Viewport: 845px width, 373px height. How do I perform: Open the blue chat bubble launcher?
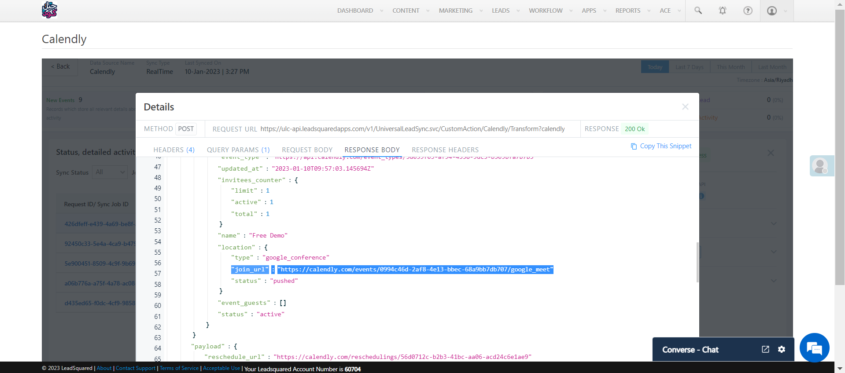pos(814,347)
